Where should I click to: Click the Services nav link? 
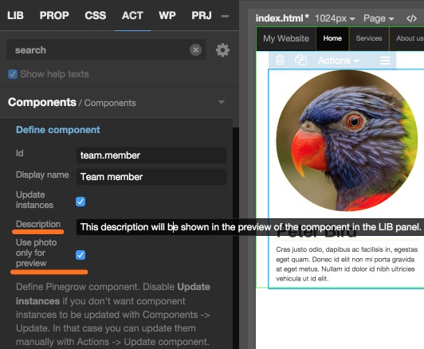369,38
